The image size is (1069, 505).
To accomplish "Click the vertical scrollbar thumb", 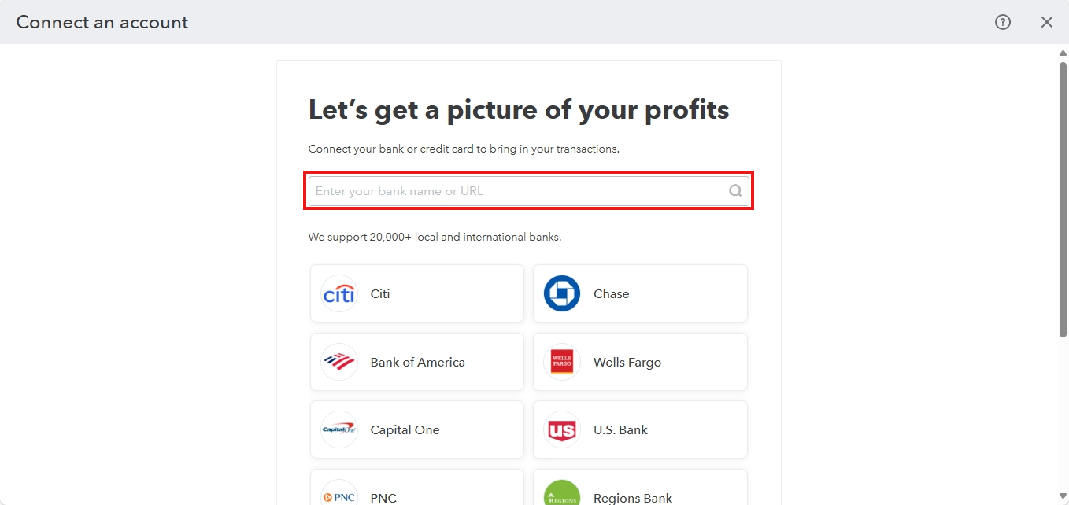I will click(1063, 197).
